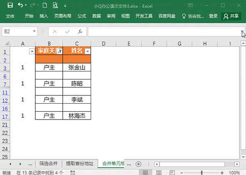Select cell containing 陈昭
Image resolution: width=246 pixels, height=175 pixels.
pos(77,83)
